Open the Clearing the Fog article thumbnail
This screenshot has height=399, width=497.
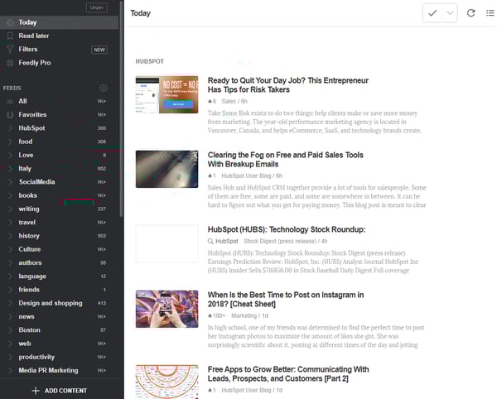[x=166, y=169]
